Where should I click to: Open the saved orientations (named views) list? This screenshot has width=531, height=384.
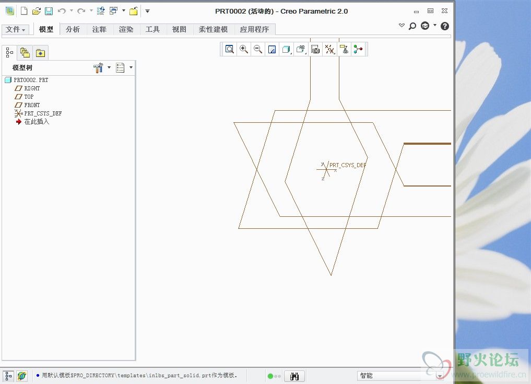(301, 49)
